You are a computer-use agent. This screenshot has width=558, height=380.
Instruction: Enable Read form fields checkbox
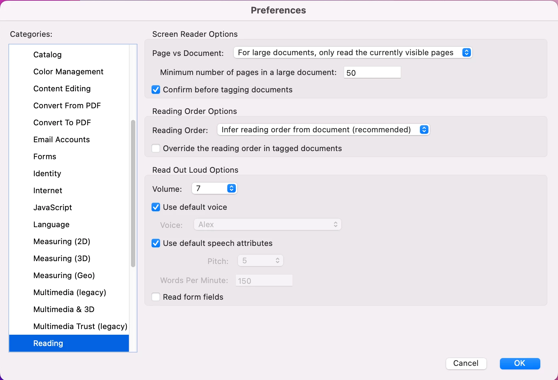tap(156, 297)
